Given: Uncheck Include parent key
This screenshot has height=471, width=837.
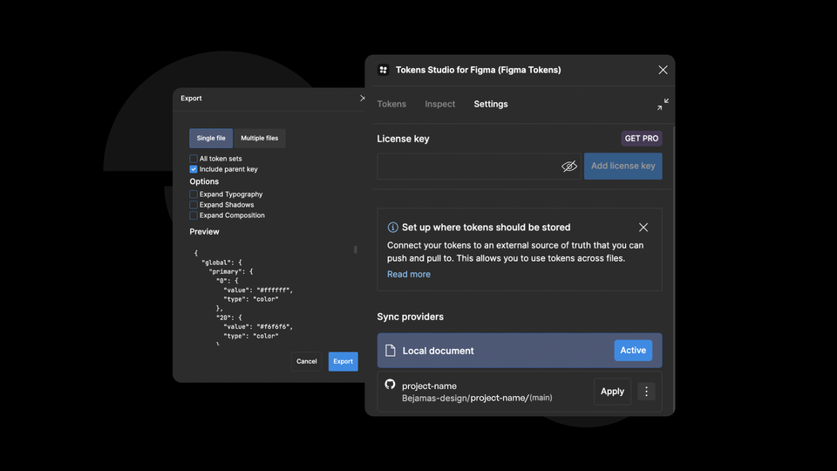Looking at the screenshot, I should tap(194, 169).
